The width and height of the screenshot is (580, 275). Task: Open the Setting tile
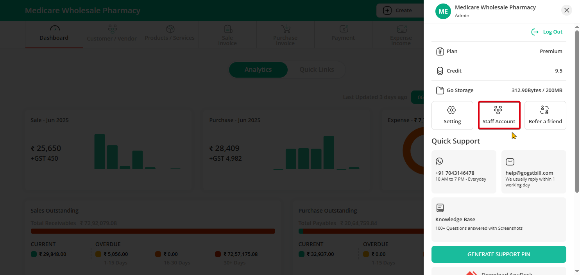pos(452,115)
